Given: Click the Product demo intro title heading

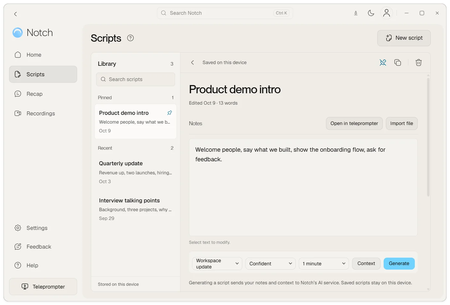Looking at the screenshot, I should (x=235, y=90).
